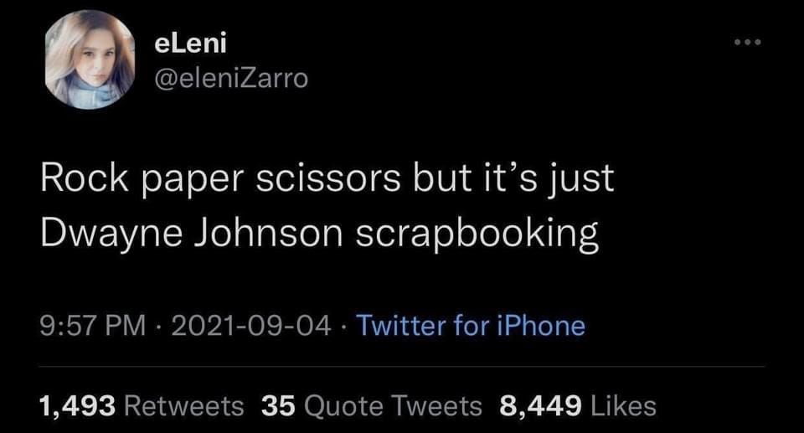Click the word paper in tweet

coord(193,182)
